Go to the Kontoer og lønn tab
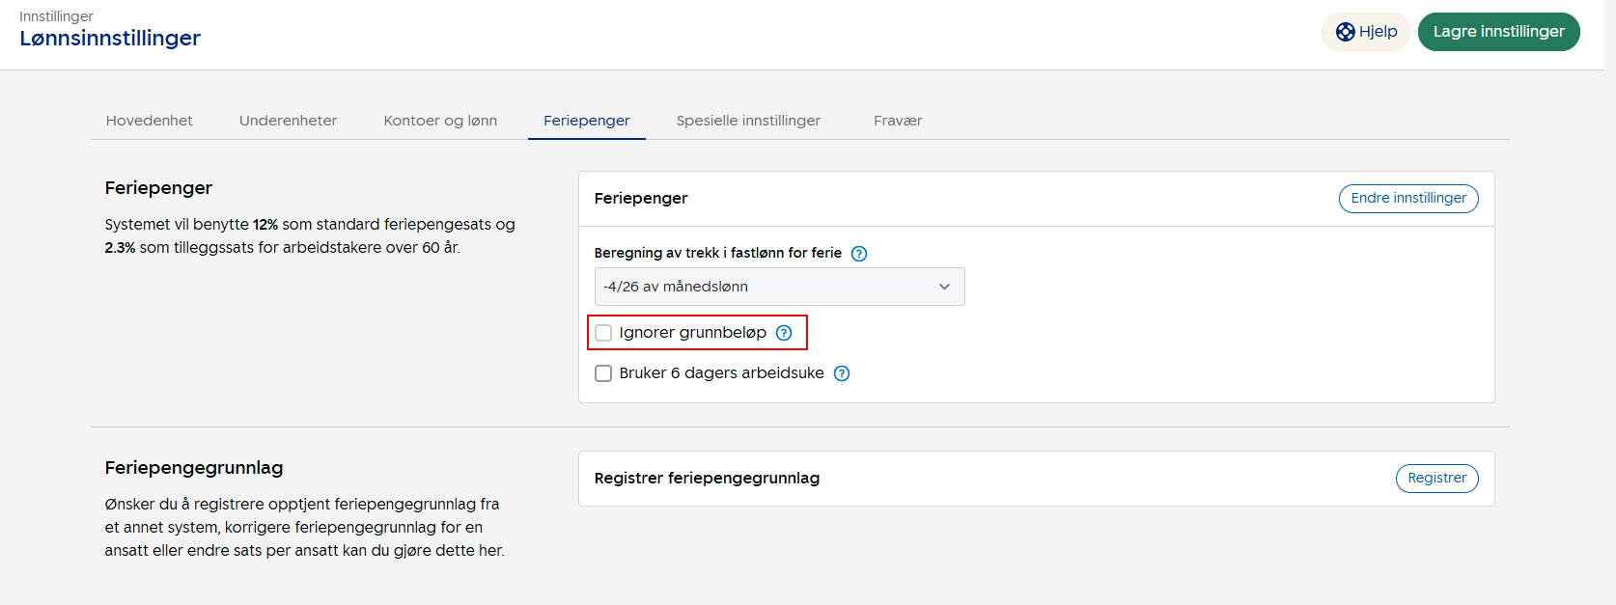The image size is (1616, 605). (x=440, y=121)
